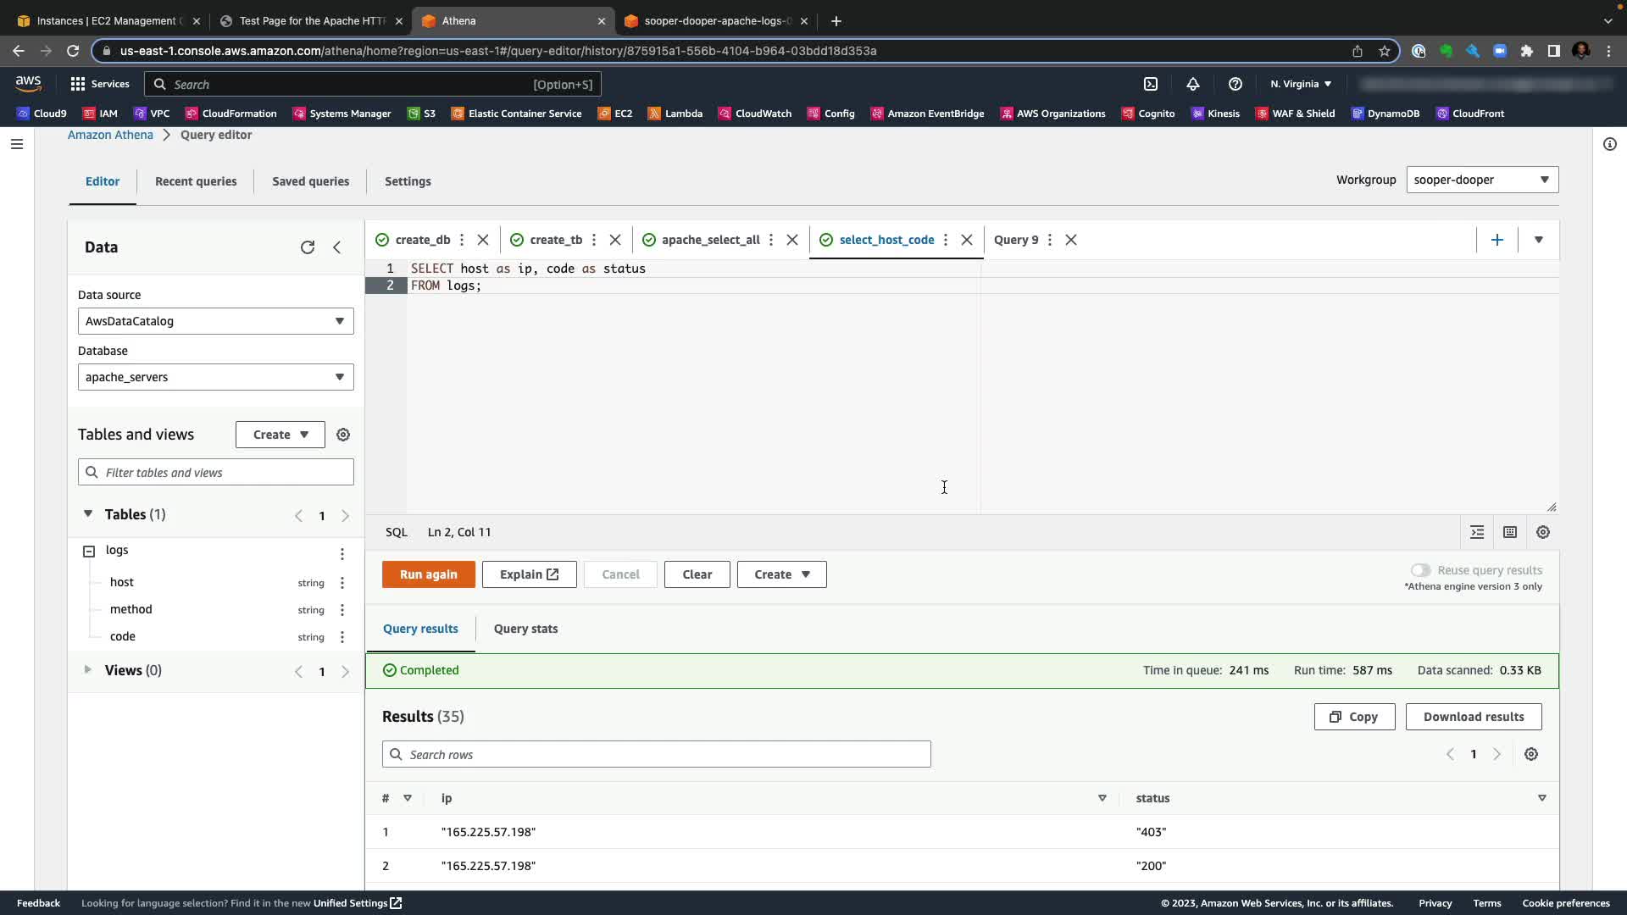The width and height of the screenshot is (1627, 915).
Task: Open AWS CloudShell icon
Action: point(1151,84)
